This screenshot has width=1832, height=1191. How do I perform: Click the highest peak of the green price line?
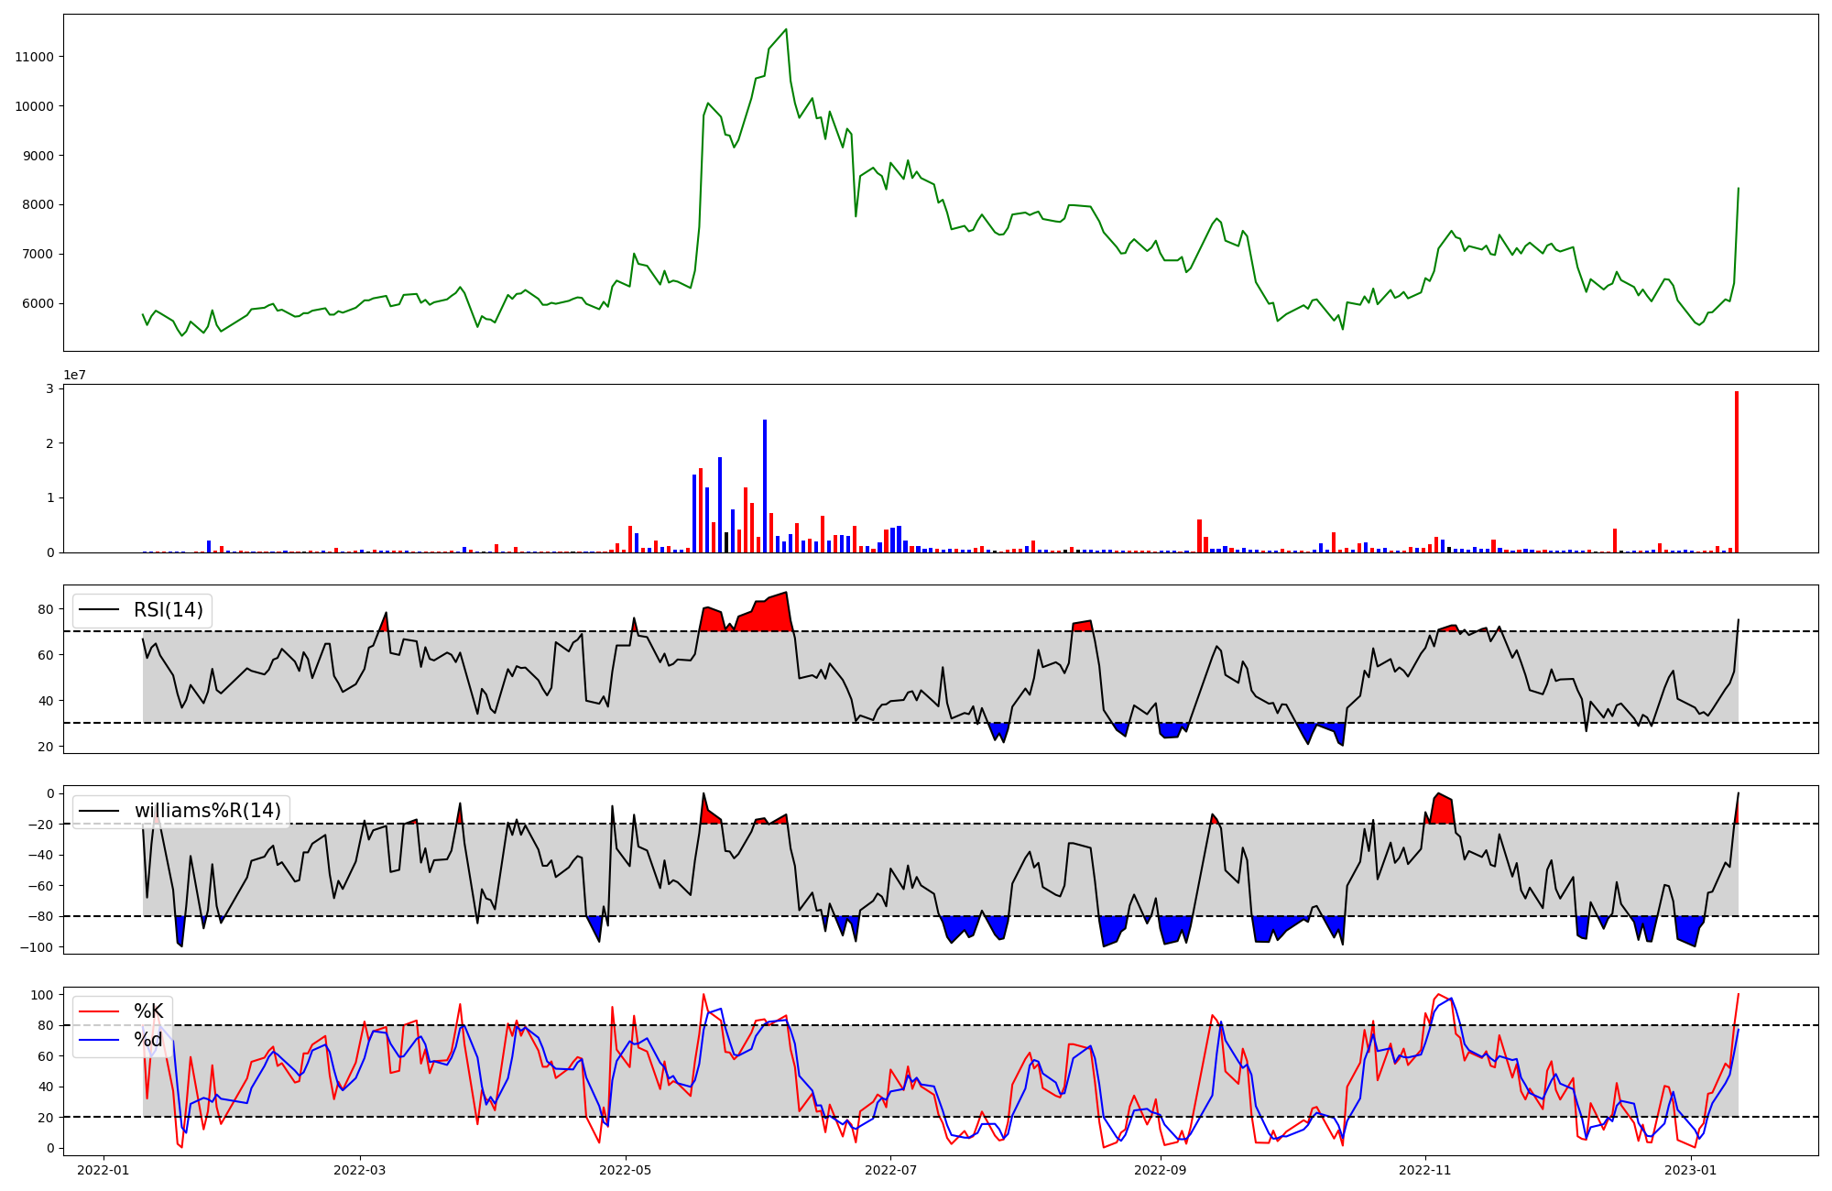(786, 29)
